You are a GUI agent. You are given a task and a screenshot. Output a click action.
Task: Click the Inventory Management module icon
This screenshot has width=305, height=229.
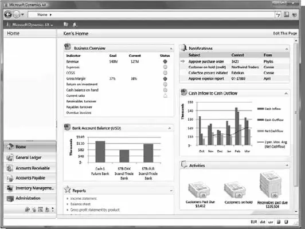coord(10,188)
